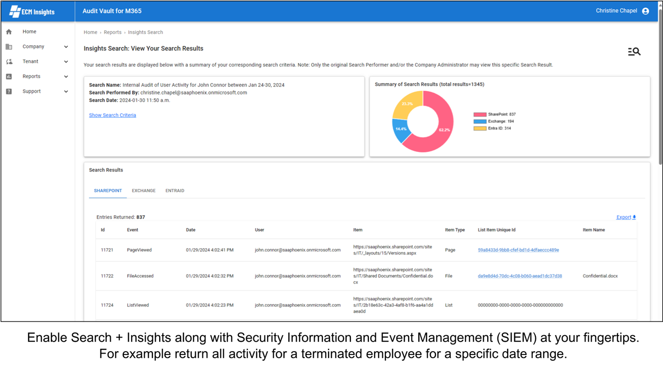Image resolution: width=663 pixels, height=373 pixels.
Task: Open the Support sidebar menu item
Action: (x=32, y=91)
